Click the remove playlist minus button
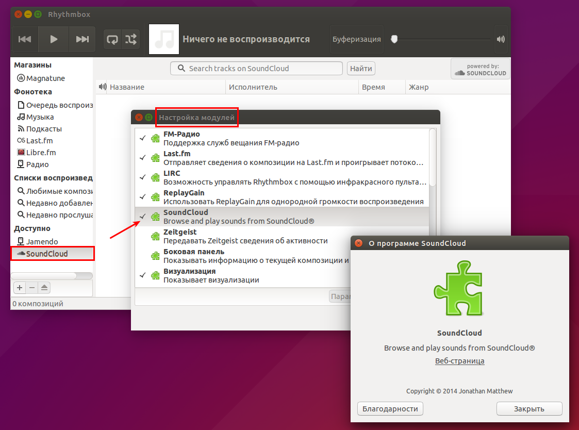The image size is (579, 430). [x=32, y=288]
